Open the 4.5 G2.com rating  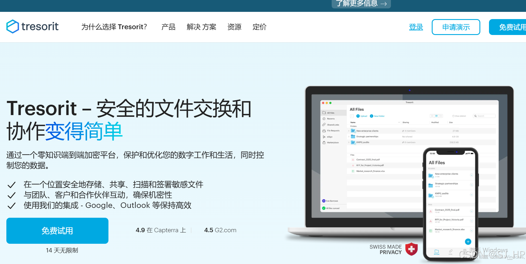pyautogui.click(x=220, y=230)
